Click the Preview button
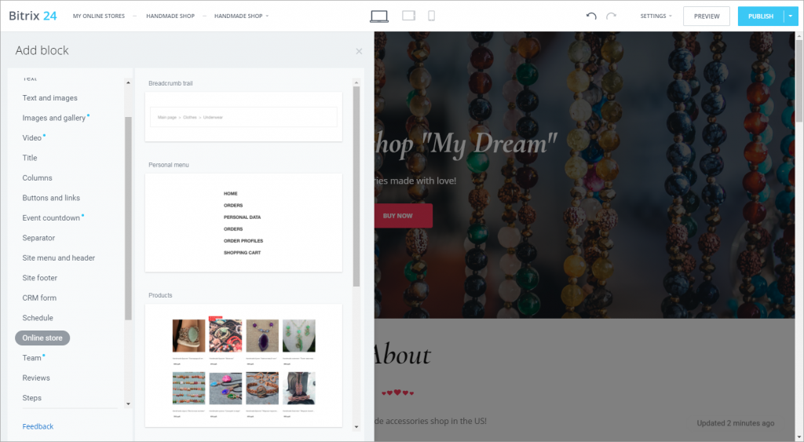The width and height of the screenshot is (804, 442). [707, 16]
